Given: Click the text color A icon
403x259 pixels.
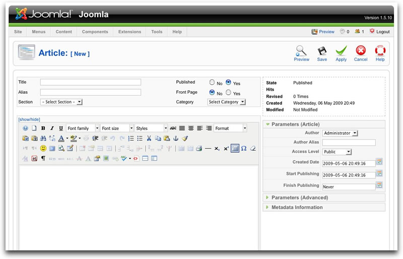Looking at the screenshot, I should click(x=61, y=139).
